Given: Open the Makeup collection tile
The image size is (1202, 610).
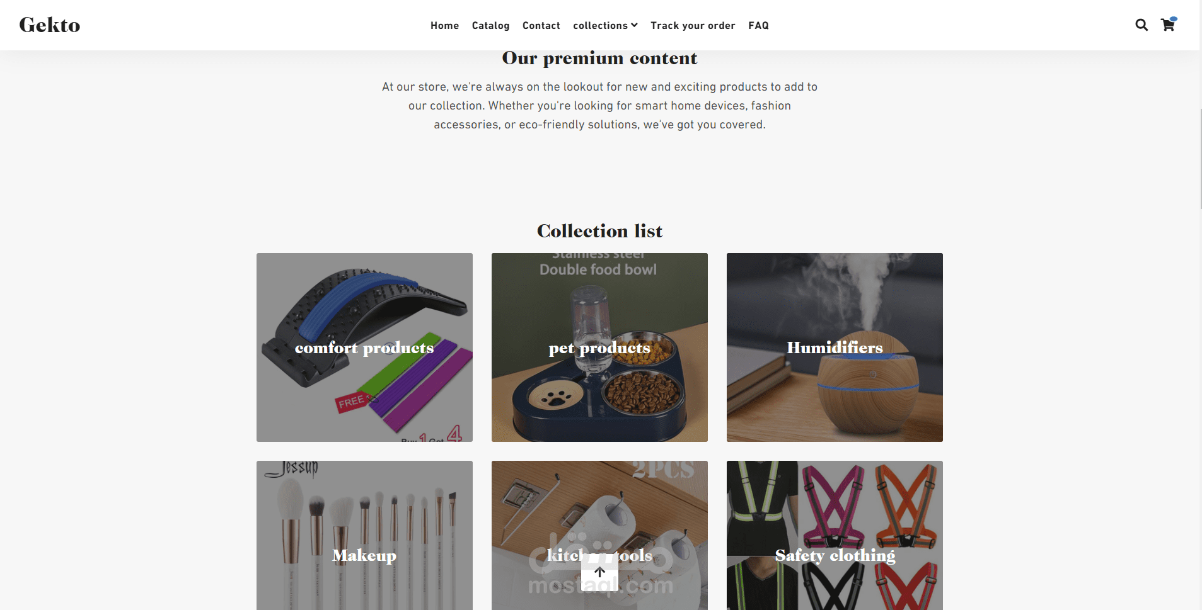Looking at the screenshot, I should tap(364, 536).
